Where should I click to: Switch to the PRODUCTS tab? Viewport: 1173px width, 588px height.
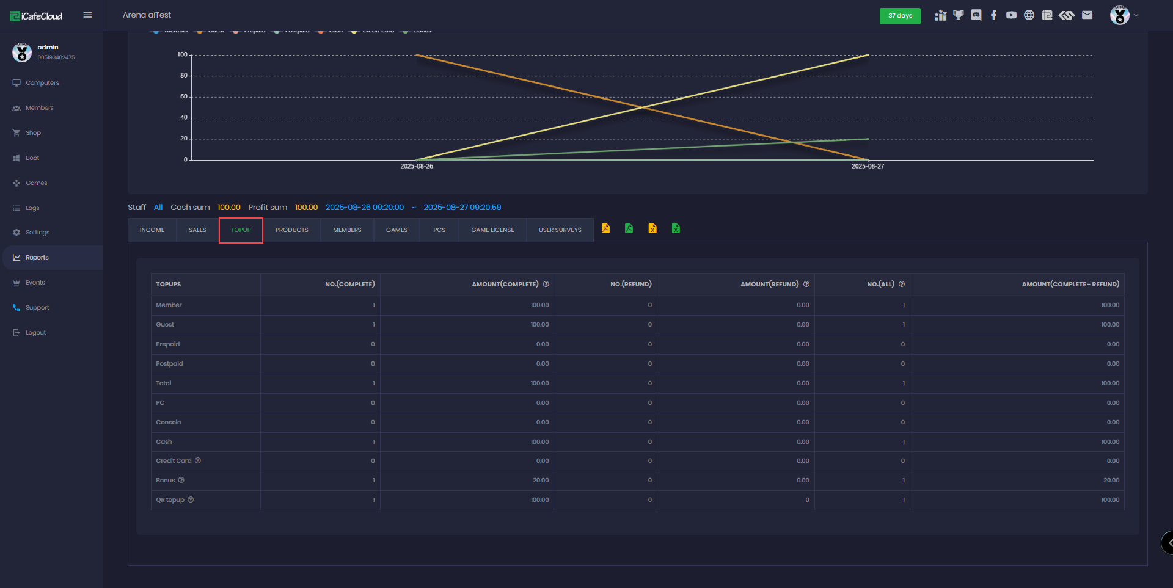click(291, 230)
